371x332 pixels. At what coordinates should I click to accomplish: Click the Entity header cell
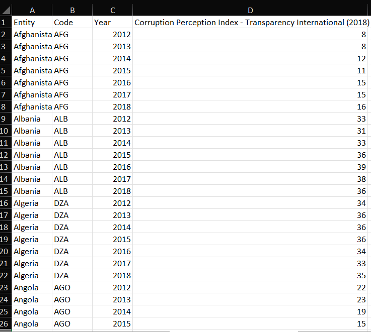click(32, 22)
